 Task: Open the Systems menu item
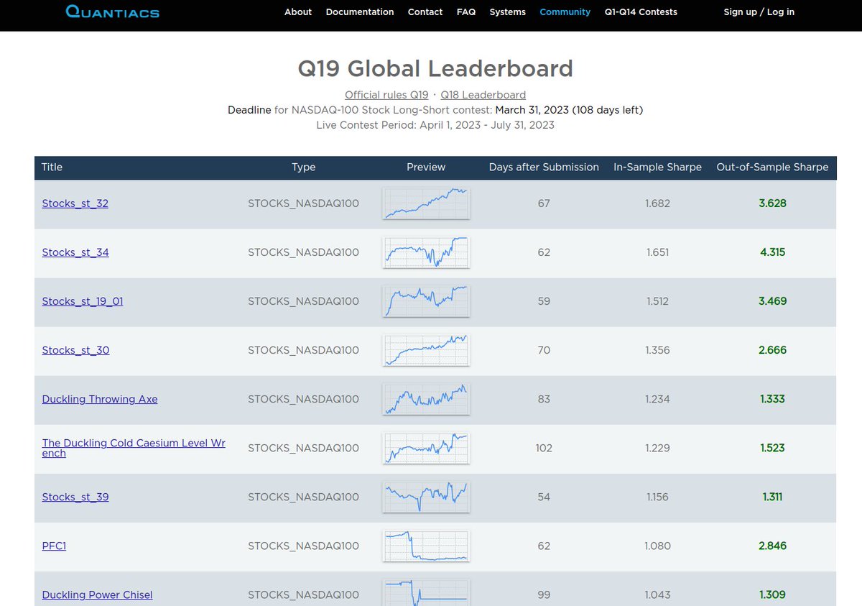click(508, 12)
